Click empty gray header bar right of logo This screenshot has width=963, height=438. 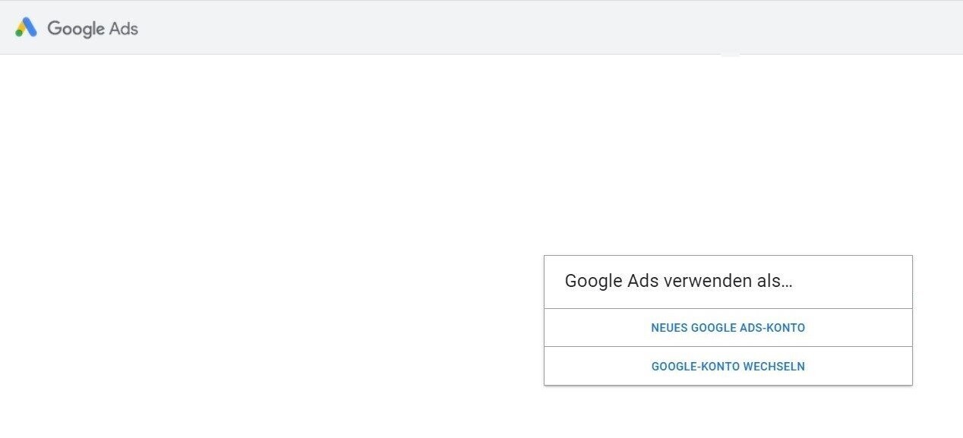532,27
